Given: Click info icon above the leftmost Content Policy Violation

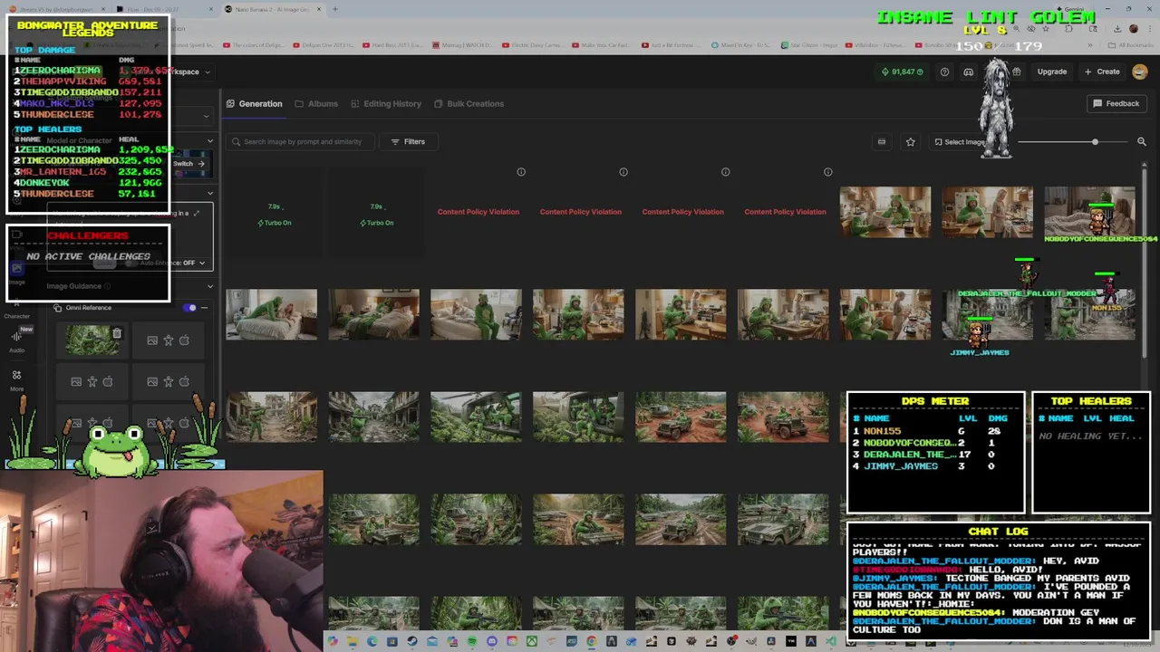Looking at the screenshot, I should tap(521, 172).
